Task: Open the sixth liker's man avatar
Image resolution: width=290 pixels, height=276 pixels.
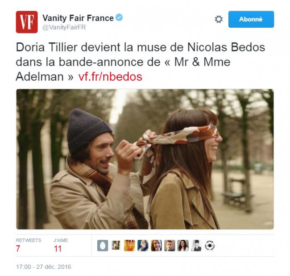Action: click(x=170, y=246)
